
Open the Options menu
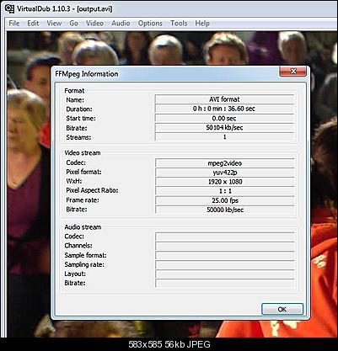tap(150, 24)
